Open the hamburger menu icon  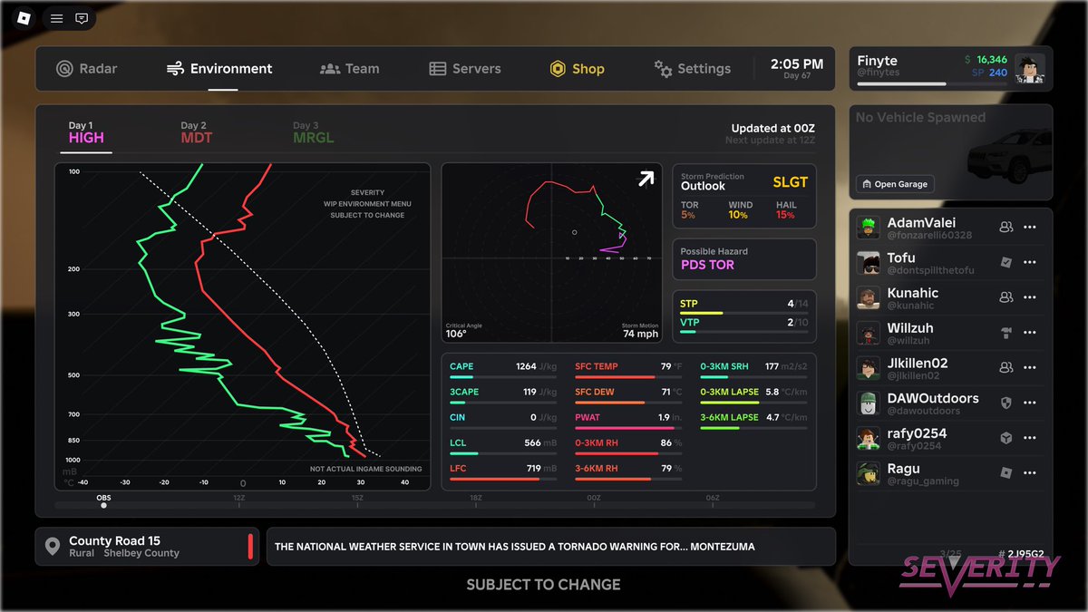[x=56, y=18]
